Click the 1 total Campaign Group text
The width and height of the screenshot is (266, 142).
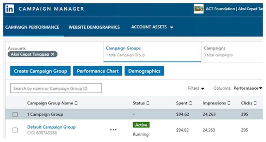125,55
